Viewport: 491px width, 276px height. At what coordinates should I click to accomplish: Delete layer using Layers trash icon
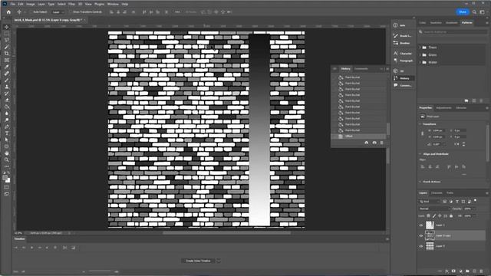click(481, 271)
